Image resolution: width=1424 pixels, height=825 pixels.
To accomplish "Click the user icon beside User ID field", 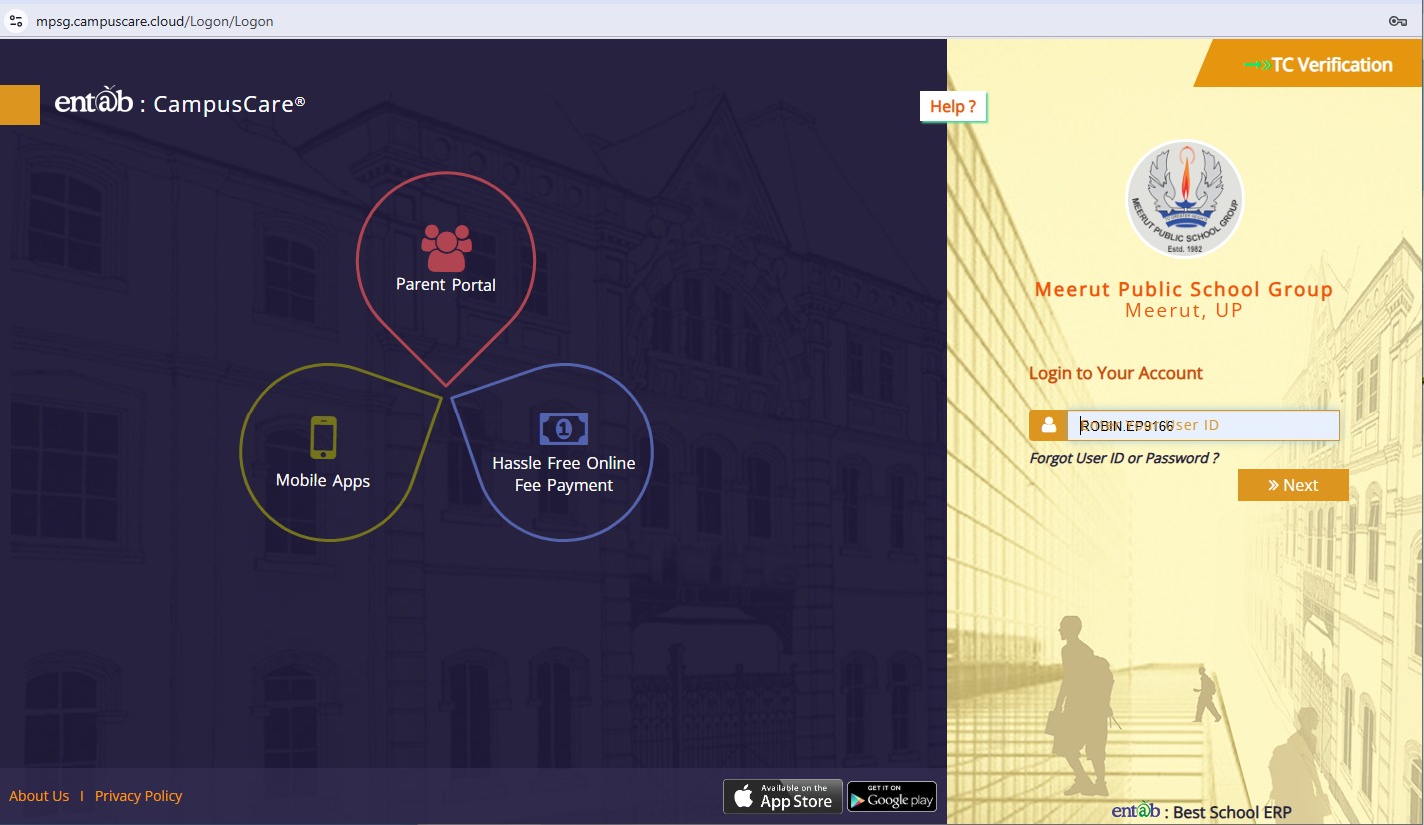I will click(1049, 425).
